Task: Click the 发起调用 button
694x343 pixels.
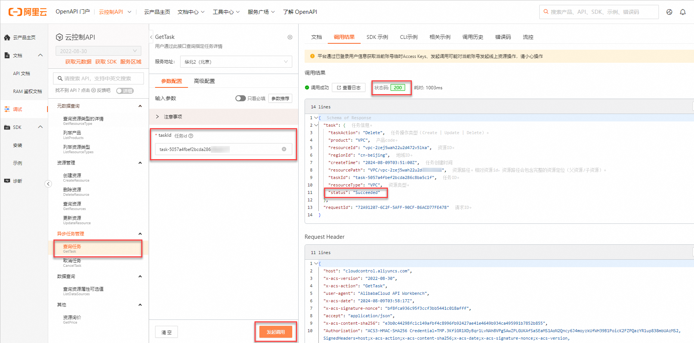Action: pyautogui.click(x=275, y=331)
